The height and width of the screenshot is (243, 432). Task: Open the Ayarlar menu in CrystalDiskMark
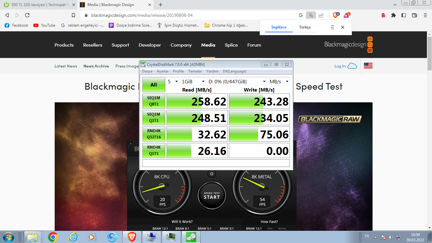click(163, 71)
